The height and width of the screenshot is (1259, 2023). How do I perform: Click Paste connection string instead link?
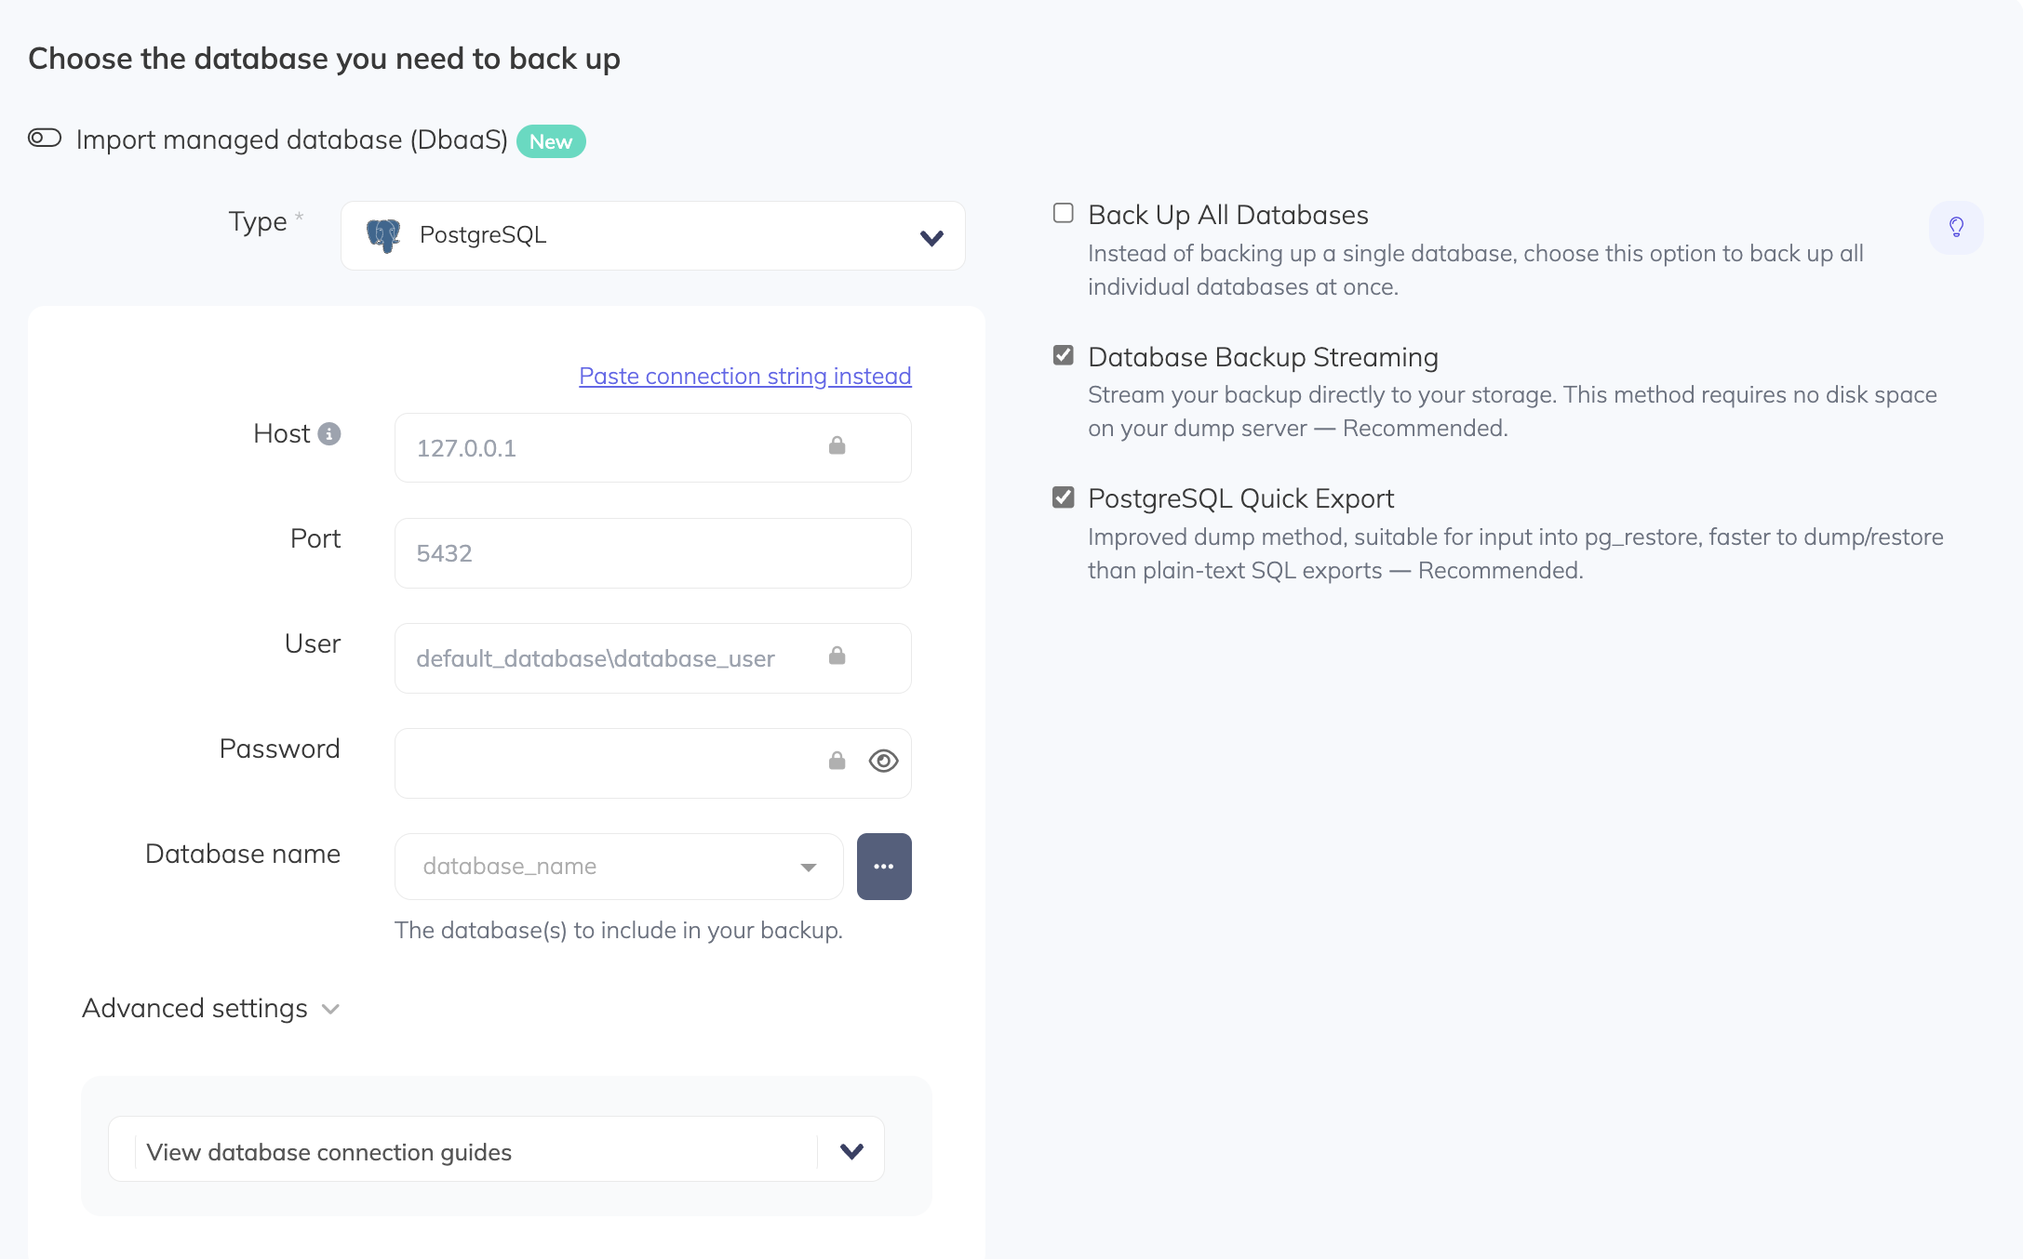point(744,376)
